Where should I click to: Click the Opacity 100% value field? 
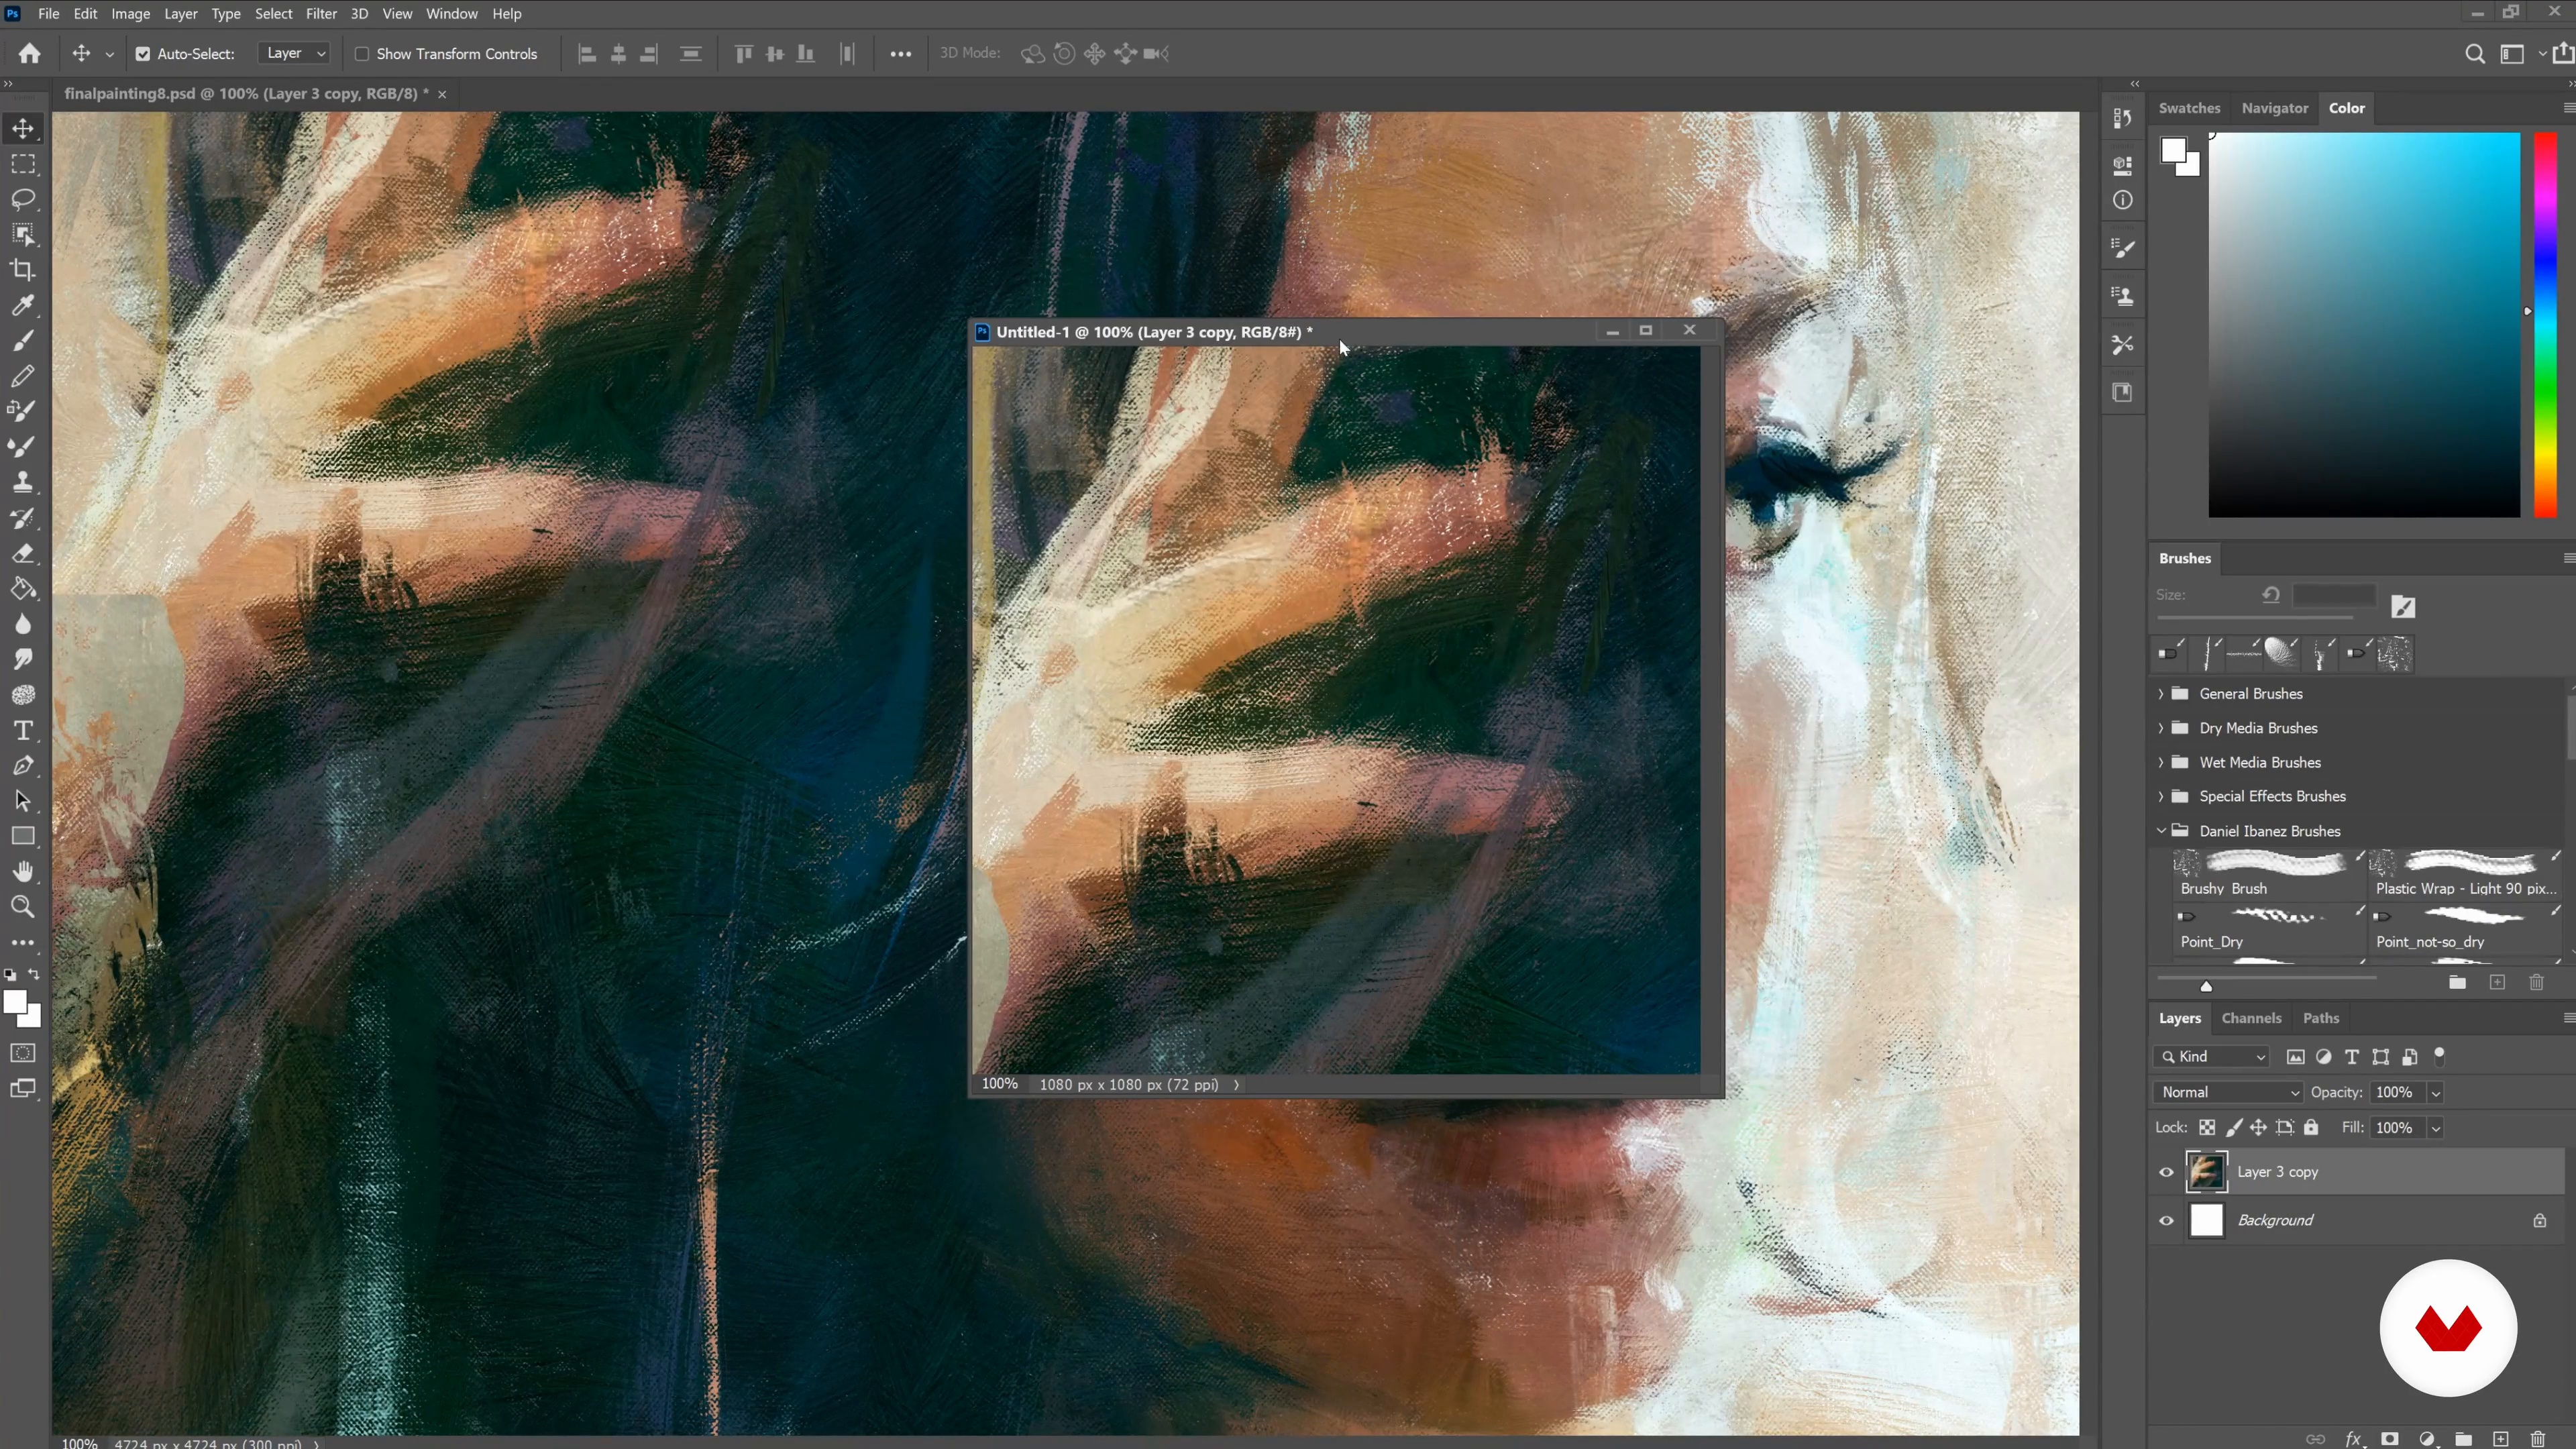(x=2397, y=1093)
